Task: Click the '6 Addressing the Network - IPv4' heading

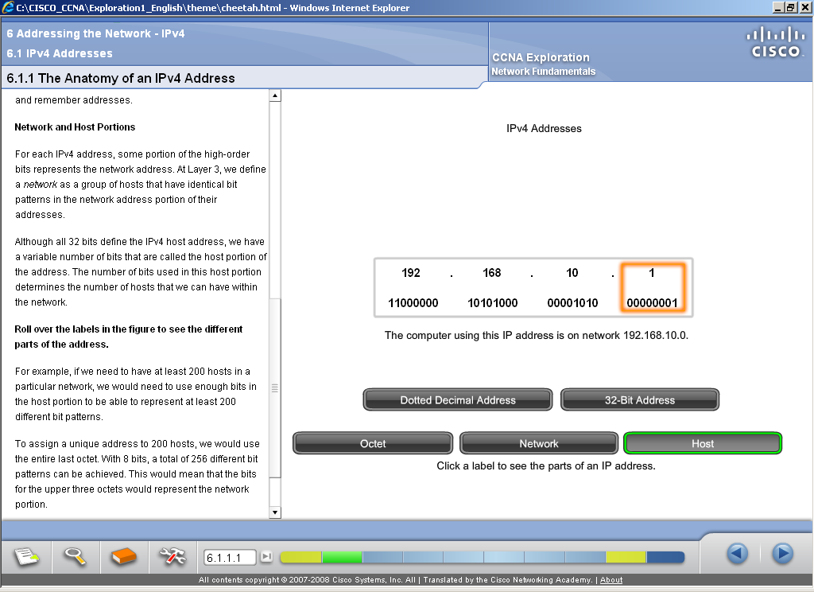Action: click(95, 33)
